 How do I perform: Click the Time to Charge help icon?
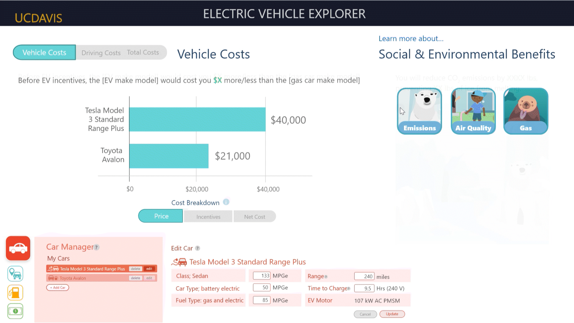point(349,289)
